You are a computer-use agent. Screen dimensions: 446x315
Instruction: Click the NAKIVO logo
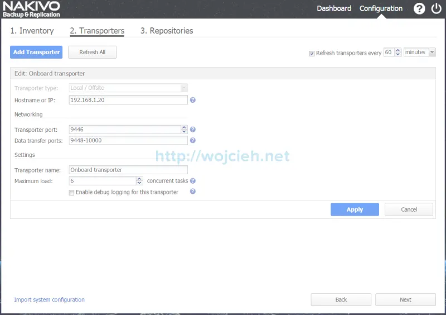click(31, 9)
